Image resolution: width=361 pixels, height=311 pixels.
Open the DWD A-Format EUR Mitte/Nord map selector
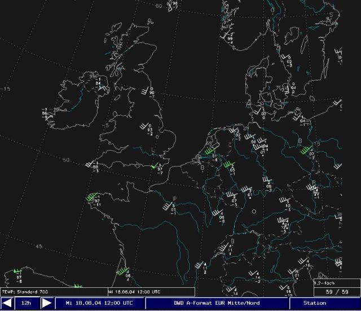217,303
